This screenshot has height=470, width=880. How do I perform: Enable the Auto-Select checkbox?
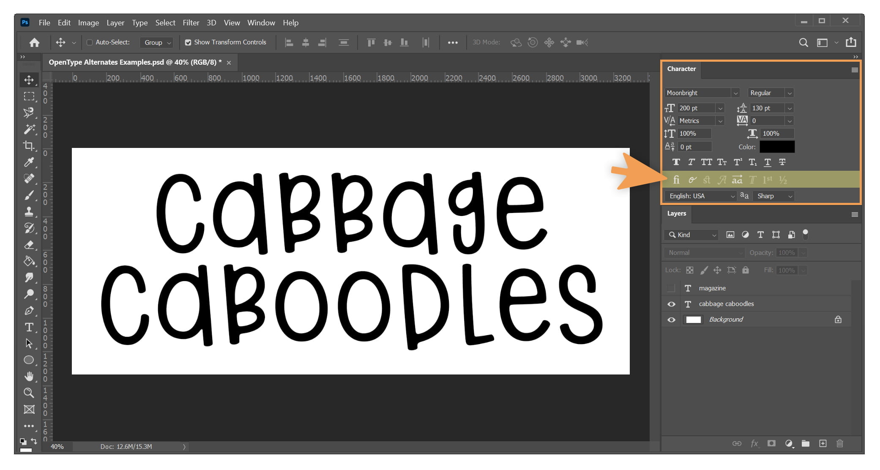[90, 42]
